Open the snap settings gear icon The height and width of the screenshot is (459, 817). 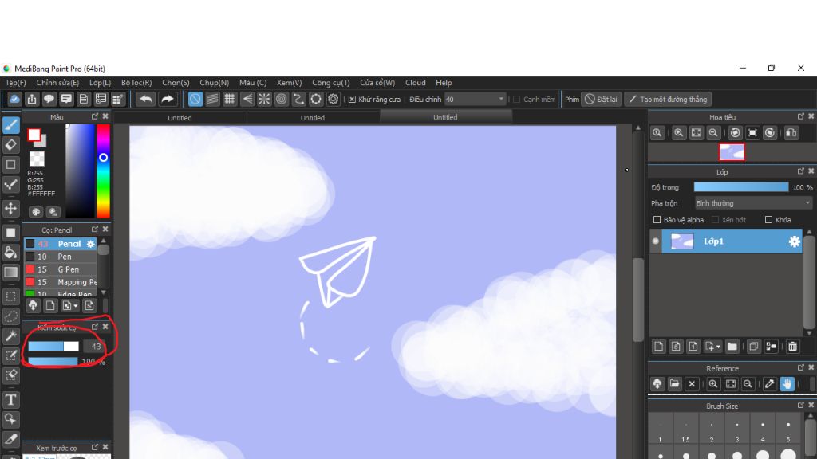click(x=333, y=99)
